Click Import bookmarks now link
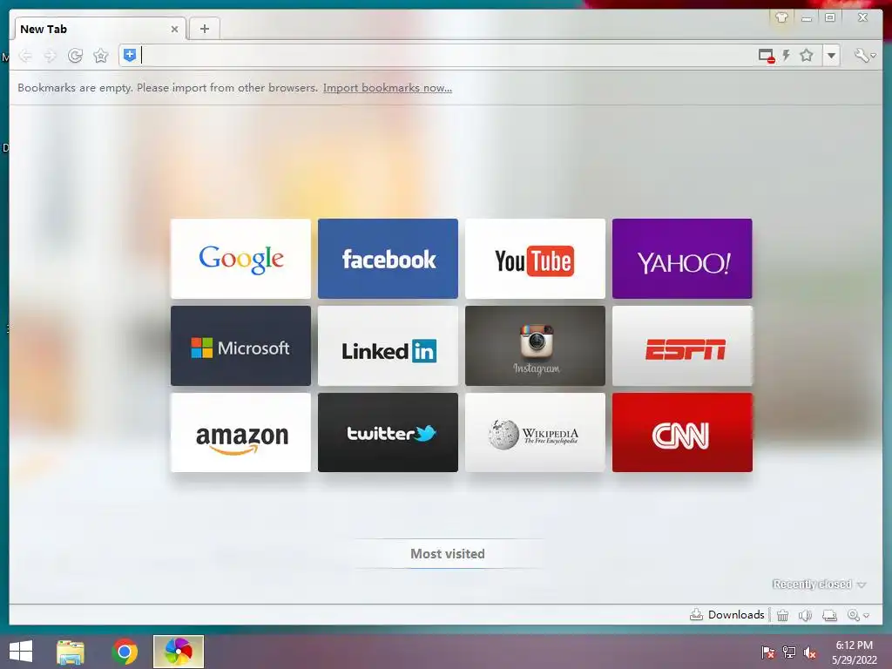892x669 pixels. [x=388, y=88]
